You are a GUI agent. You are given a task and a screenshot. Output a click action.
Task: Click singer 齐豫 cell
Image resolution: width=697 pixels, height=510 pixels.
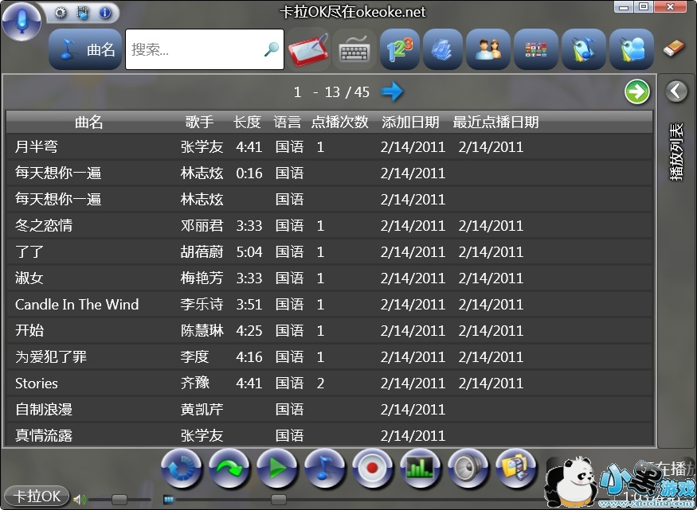click(194, 383)
